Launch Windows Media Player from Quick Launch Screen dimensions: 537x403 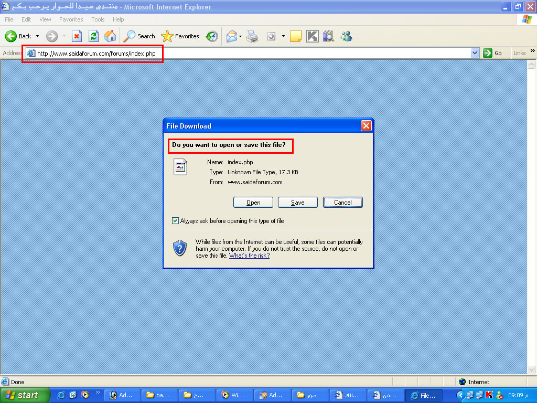pos(85,395)
